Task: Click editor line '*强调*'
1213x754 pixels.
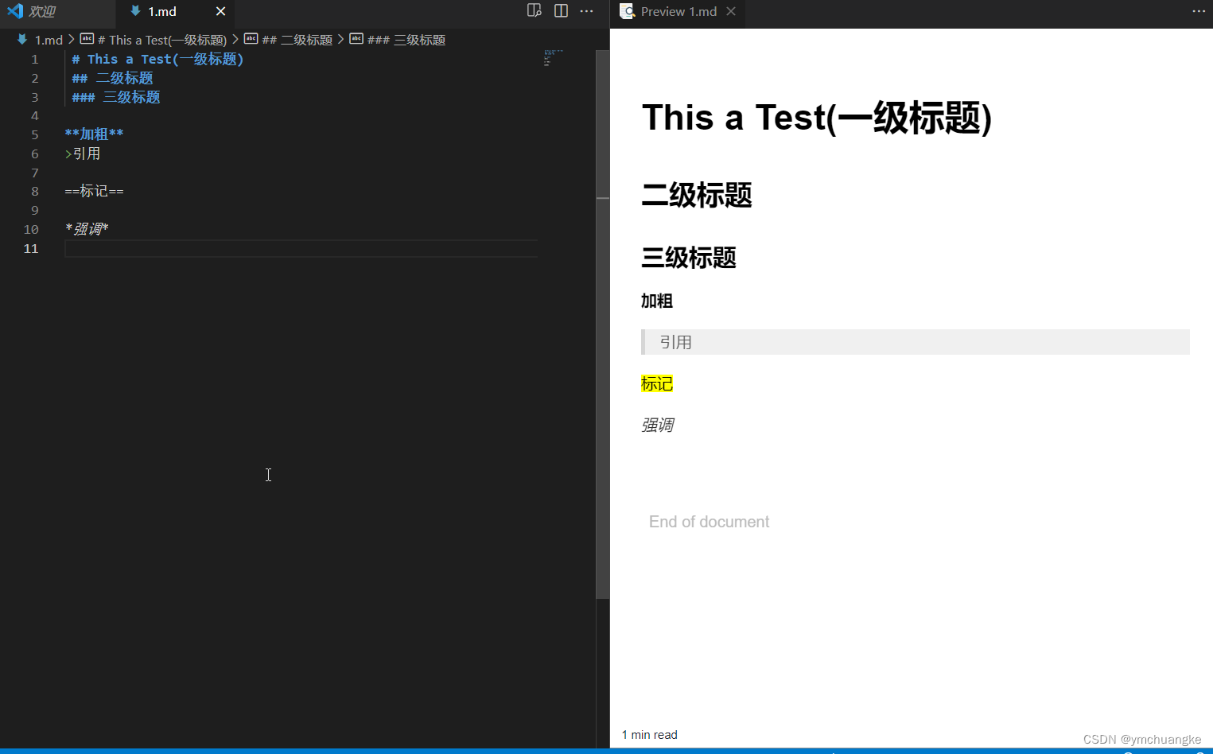Action: (87, 229)
